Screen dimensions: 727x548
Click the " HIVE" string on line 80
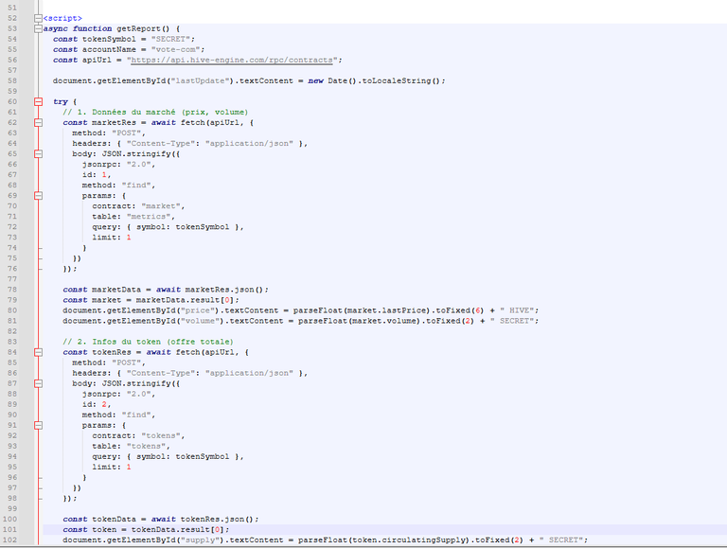(x=517, y=310)
